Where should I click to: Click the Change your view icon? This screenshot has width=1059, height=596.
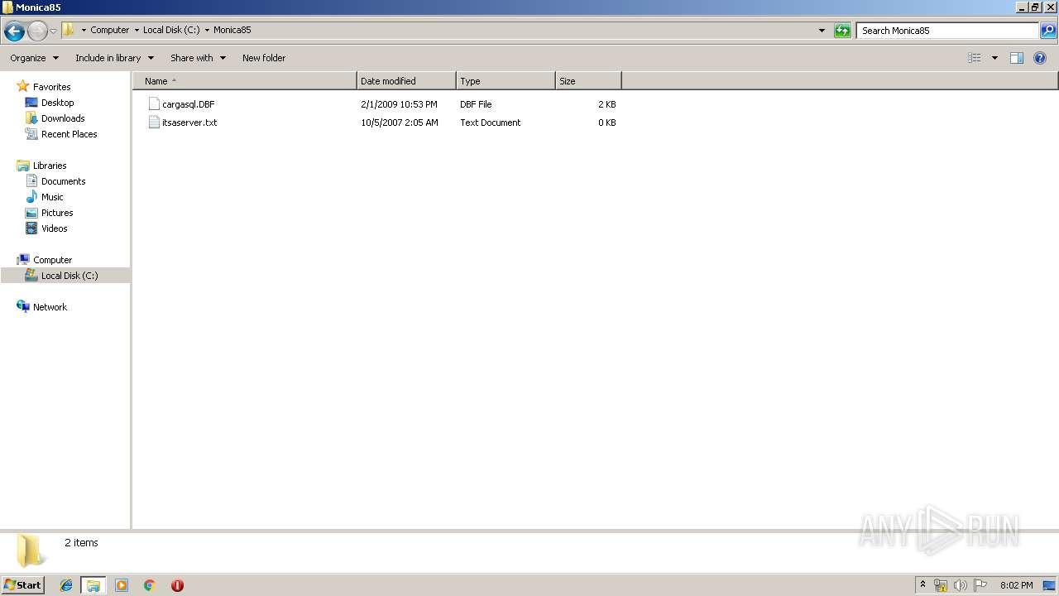[975, 58]
